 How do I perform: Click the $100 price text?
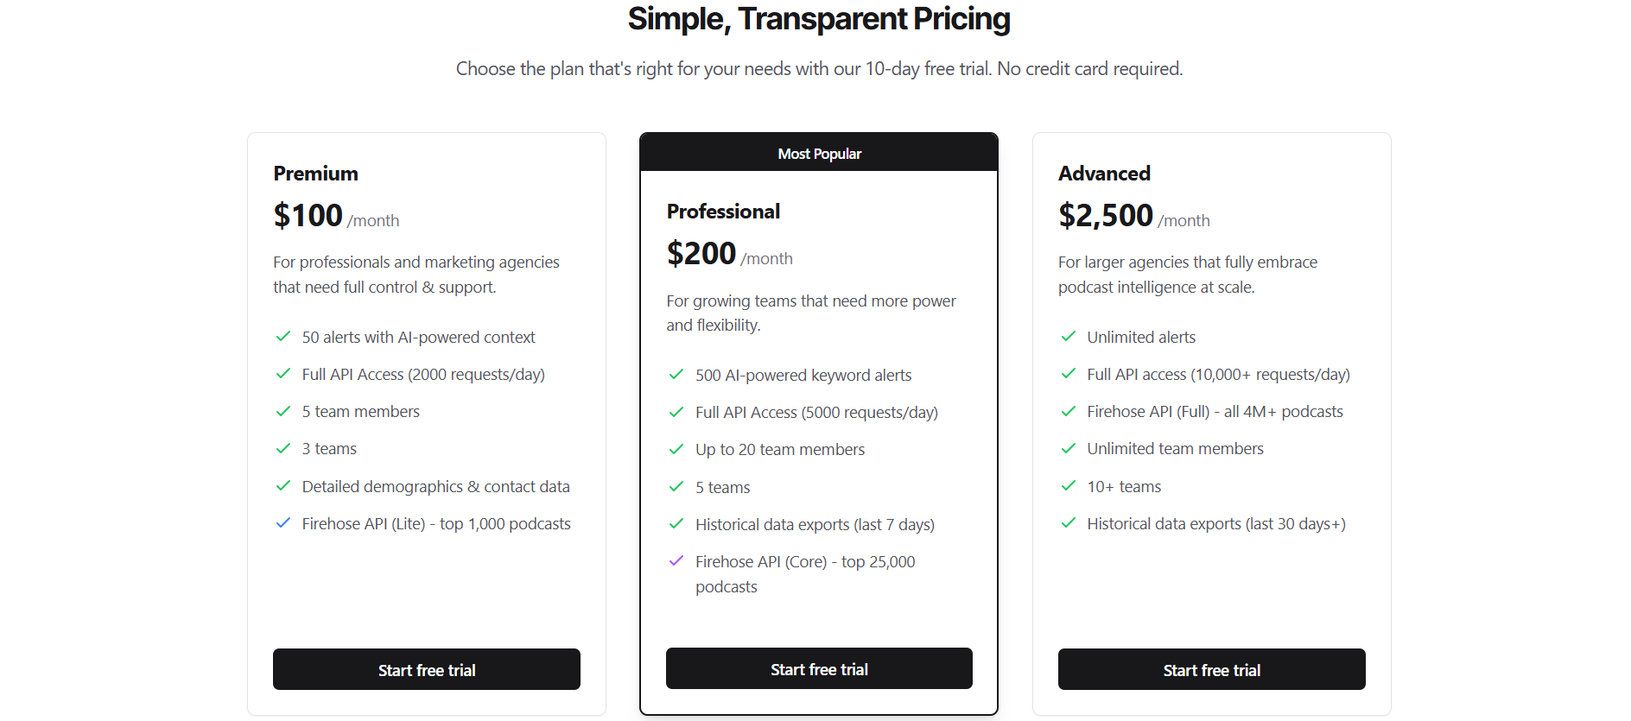point(308,215)
